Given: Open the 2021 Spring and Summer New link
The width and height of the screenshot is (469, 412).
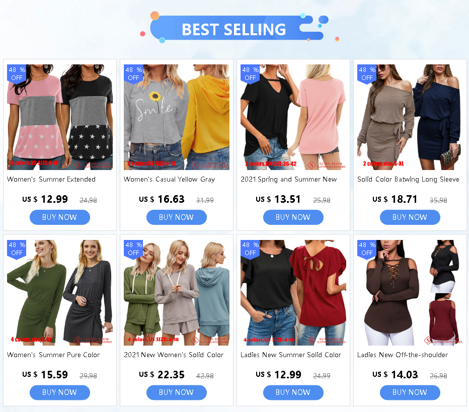Looking at the screenshot, I should [289, 180].
